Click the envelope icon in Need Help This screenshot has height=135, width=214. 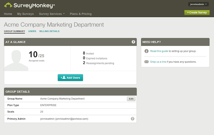pos(146,62)
